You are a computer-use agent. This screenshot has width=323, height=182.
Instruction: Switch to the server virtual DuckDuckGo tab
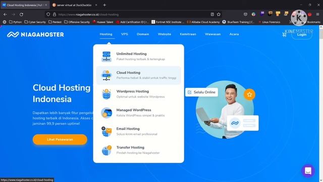point(74,5)
